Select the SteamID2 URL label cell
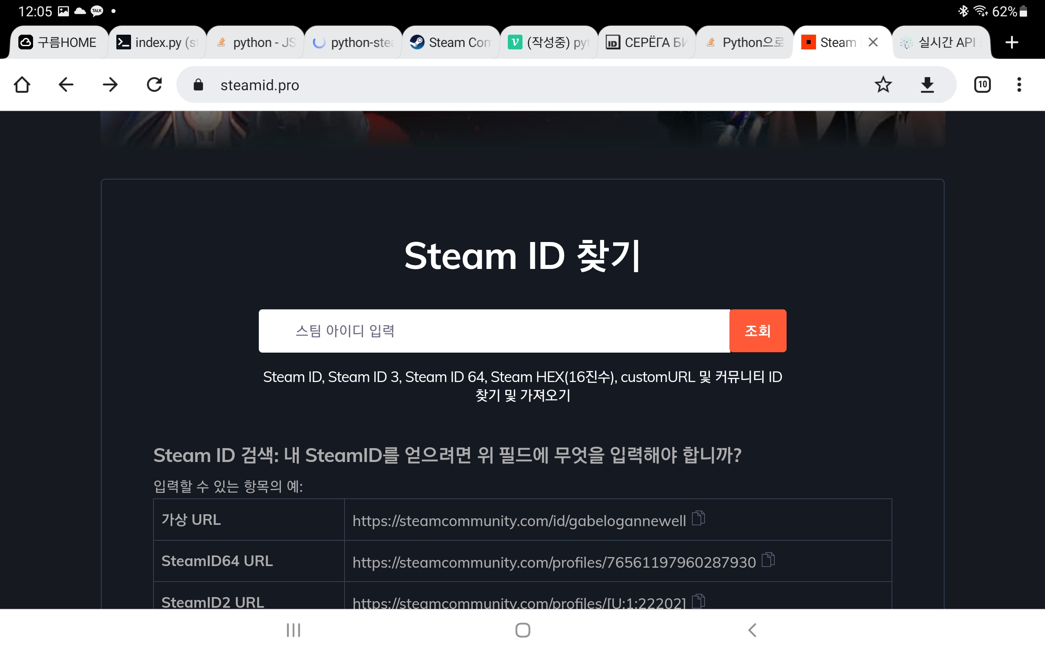 coord(249,596)
